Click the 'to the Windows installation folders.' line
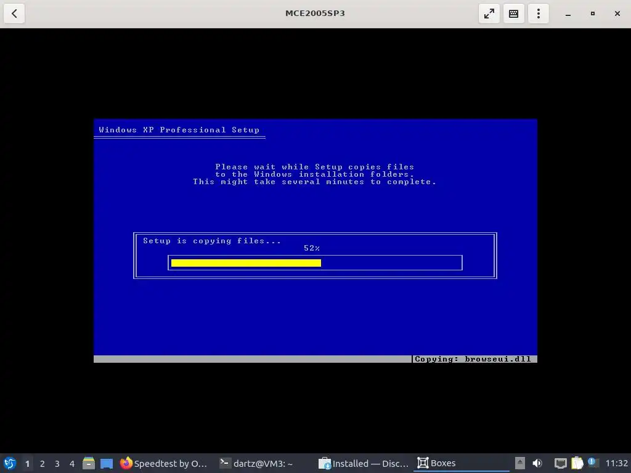The height and width of the screenshot is (473, 631). tap(314, 174)
